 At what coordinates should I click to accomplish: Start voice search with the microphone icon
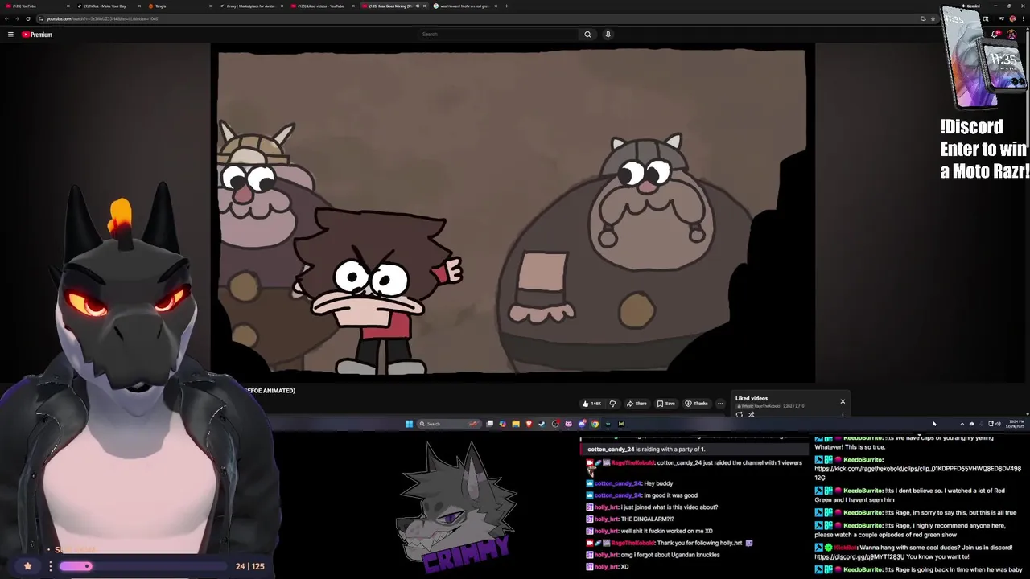tap(608, 35)
